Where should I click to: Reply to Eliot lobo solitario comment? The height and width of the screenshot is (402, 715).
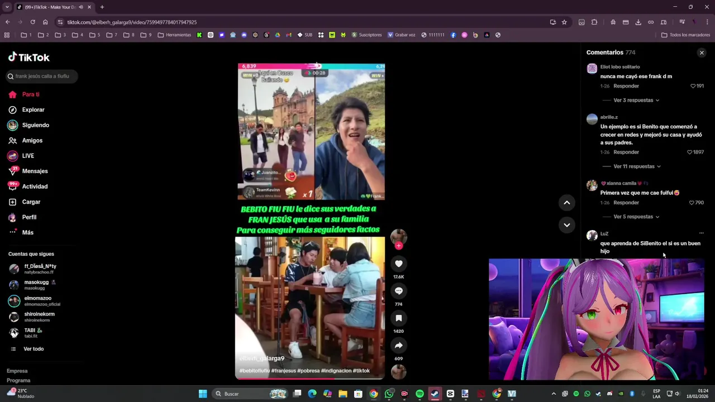[x=626, y=86]
